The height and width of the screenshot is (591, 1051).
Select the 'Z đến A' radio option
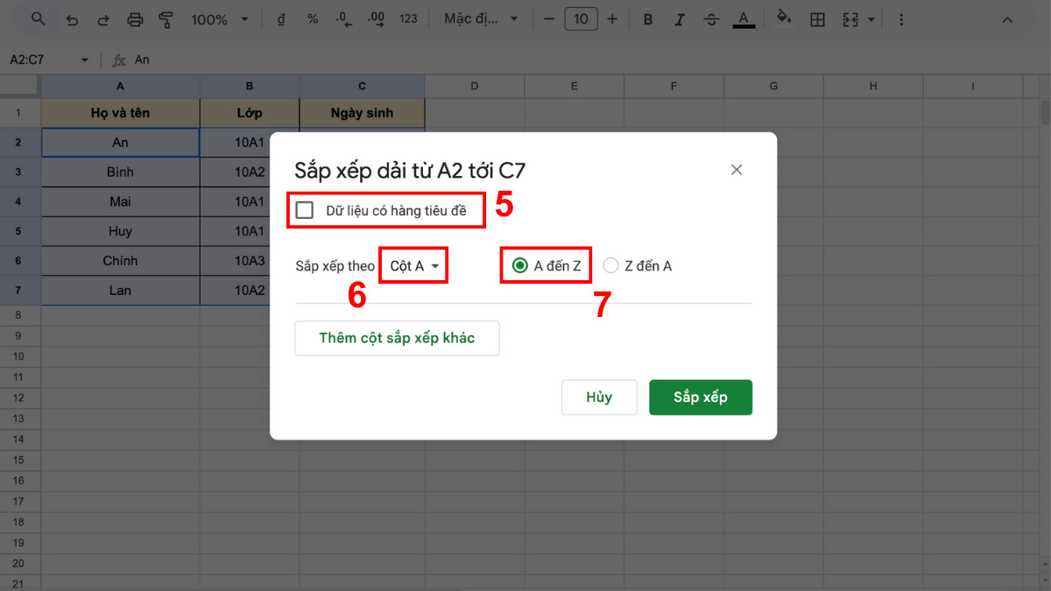pyautogui.click(x=610, y=265)
